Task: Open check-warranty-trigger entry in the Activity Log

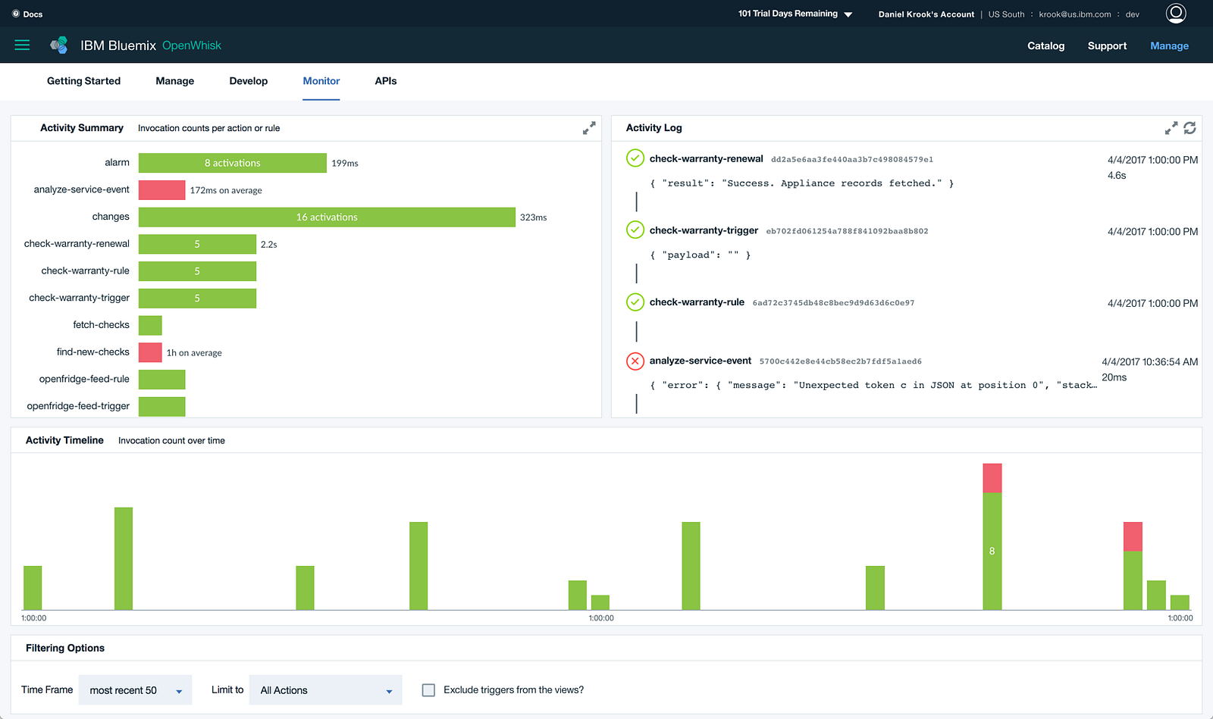Action: [704, 231]
